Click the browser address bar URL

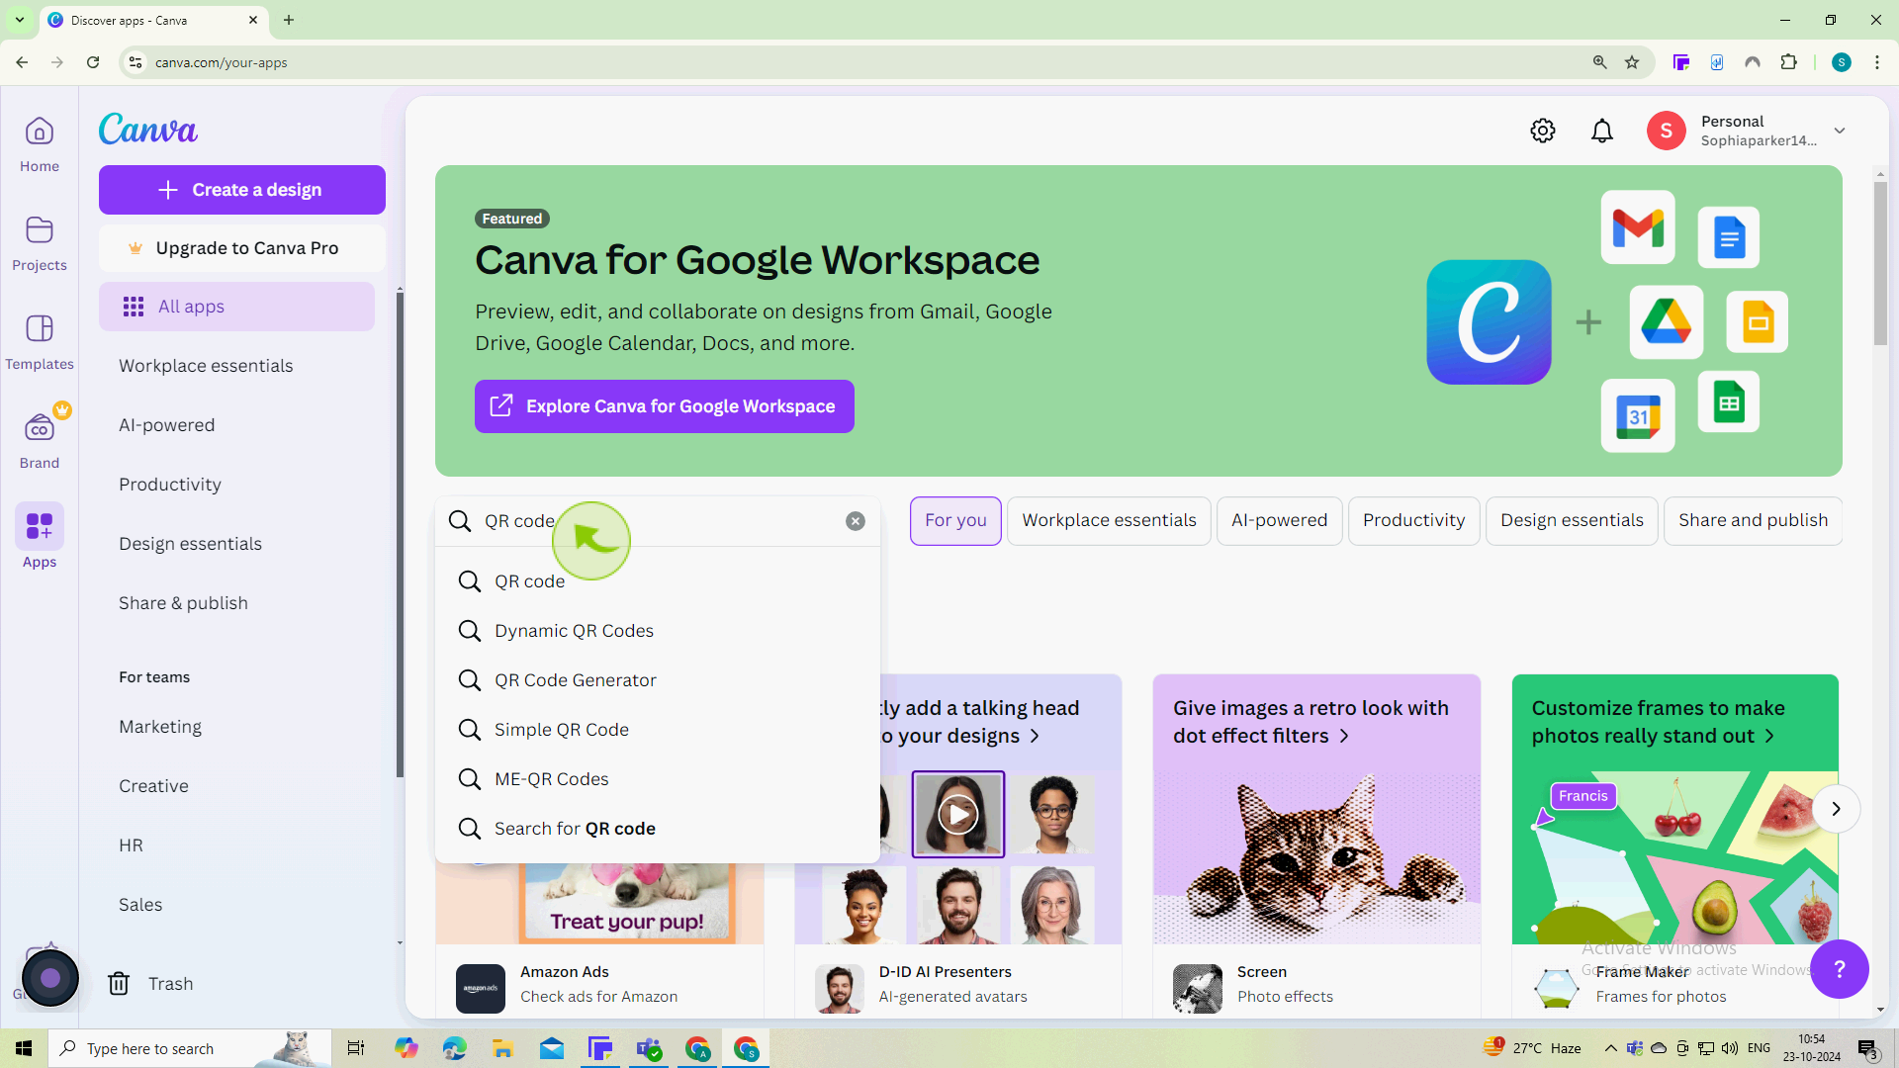coord(221,62)
